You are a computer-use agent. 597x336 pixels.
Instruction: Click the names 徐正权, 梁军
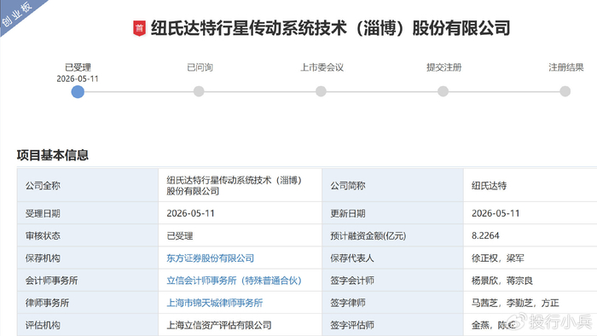(498, 258)
